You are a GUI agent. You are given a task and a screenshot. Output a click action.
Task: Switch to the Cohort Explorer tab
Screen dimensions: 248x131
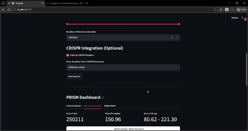[x=74, y=106]
